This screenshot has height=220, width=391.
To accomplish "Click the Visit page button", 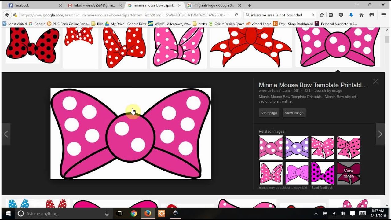I will point(269,113).
